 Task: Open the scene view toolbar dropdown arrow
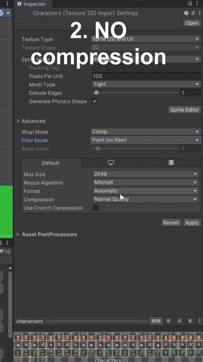pos(8,13)
